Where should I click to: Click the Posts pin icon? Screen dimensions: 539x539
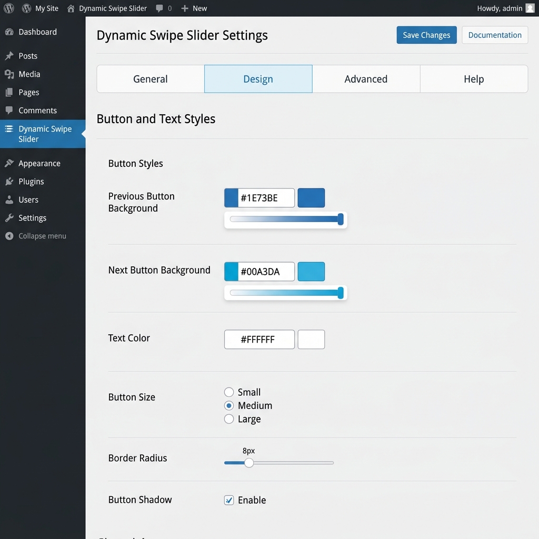click(9, 56)
